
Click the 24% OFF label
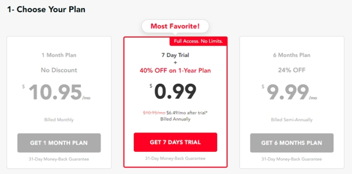291,70
